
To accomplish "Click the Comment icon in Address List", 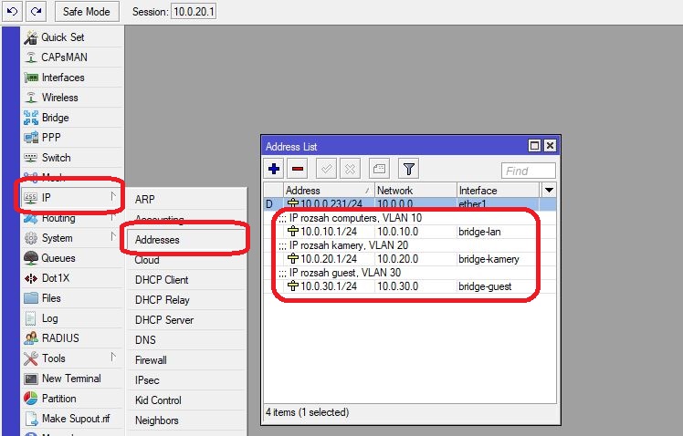I will (x=379, y=169).
